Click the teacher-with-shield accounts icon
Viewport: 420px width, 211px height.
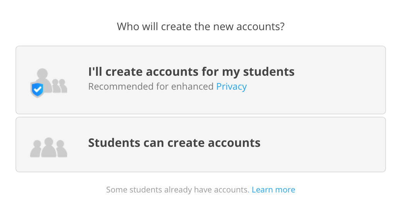coord(49,83)
